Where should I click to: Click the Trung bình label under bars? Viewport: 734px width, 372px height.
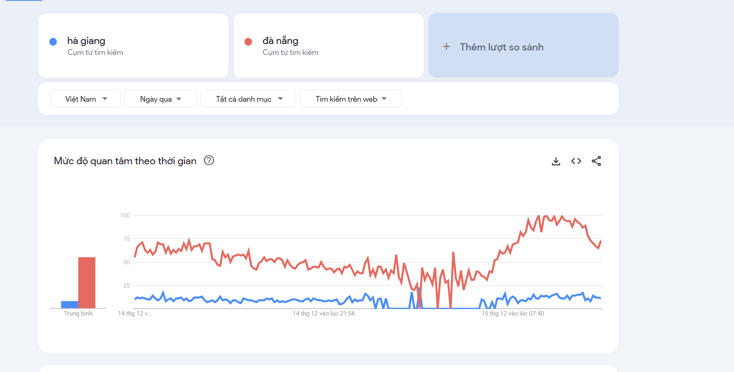click(x=78, y=313)
